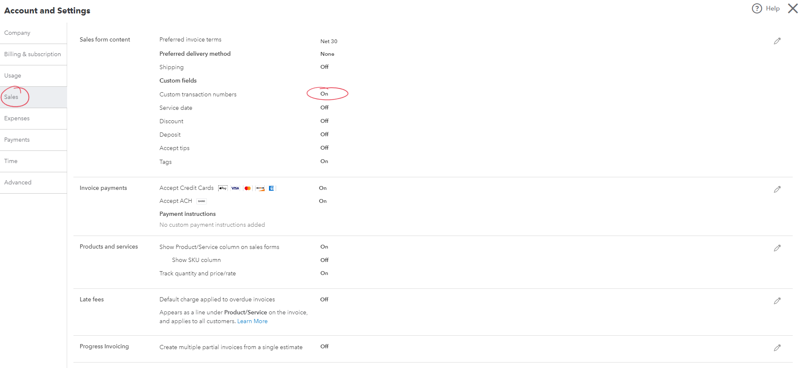Open Help via question mark icon

[x=757, y=8]
